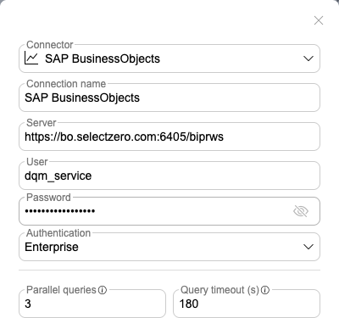Click the Query timeout (s) label text
339x318 pixels.
220,290
